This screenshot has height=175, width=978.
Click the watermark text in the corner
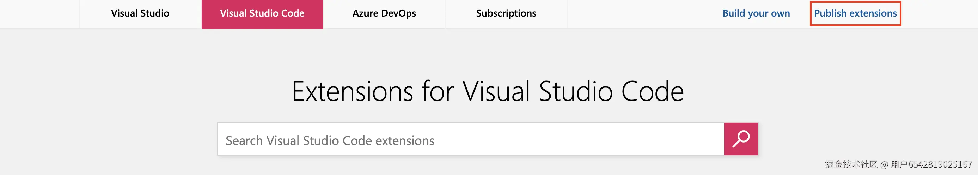898,164
